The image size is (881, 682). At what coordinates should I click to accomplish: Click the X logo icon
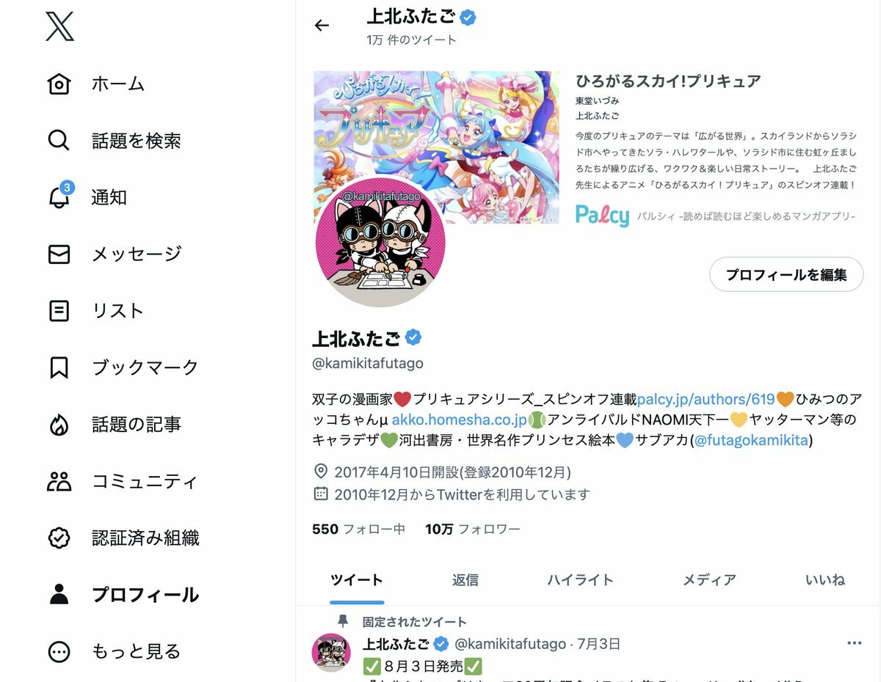[x=59, y=26]
